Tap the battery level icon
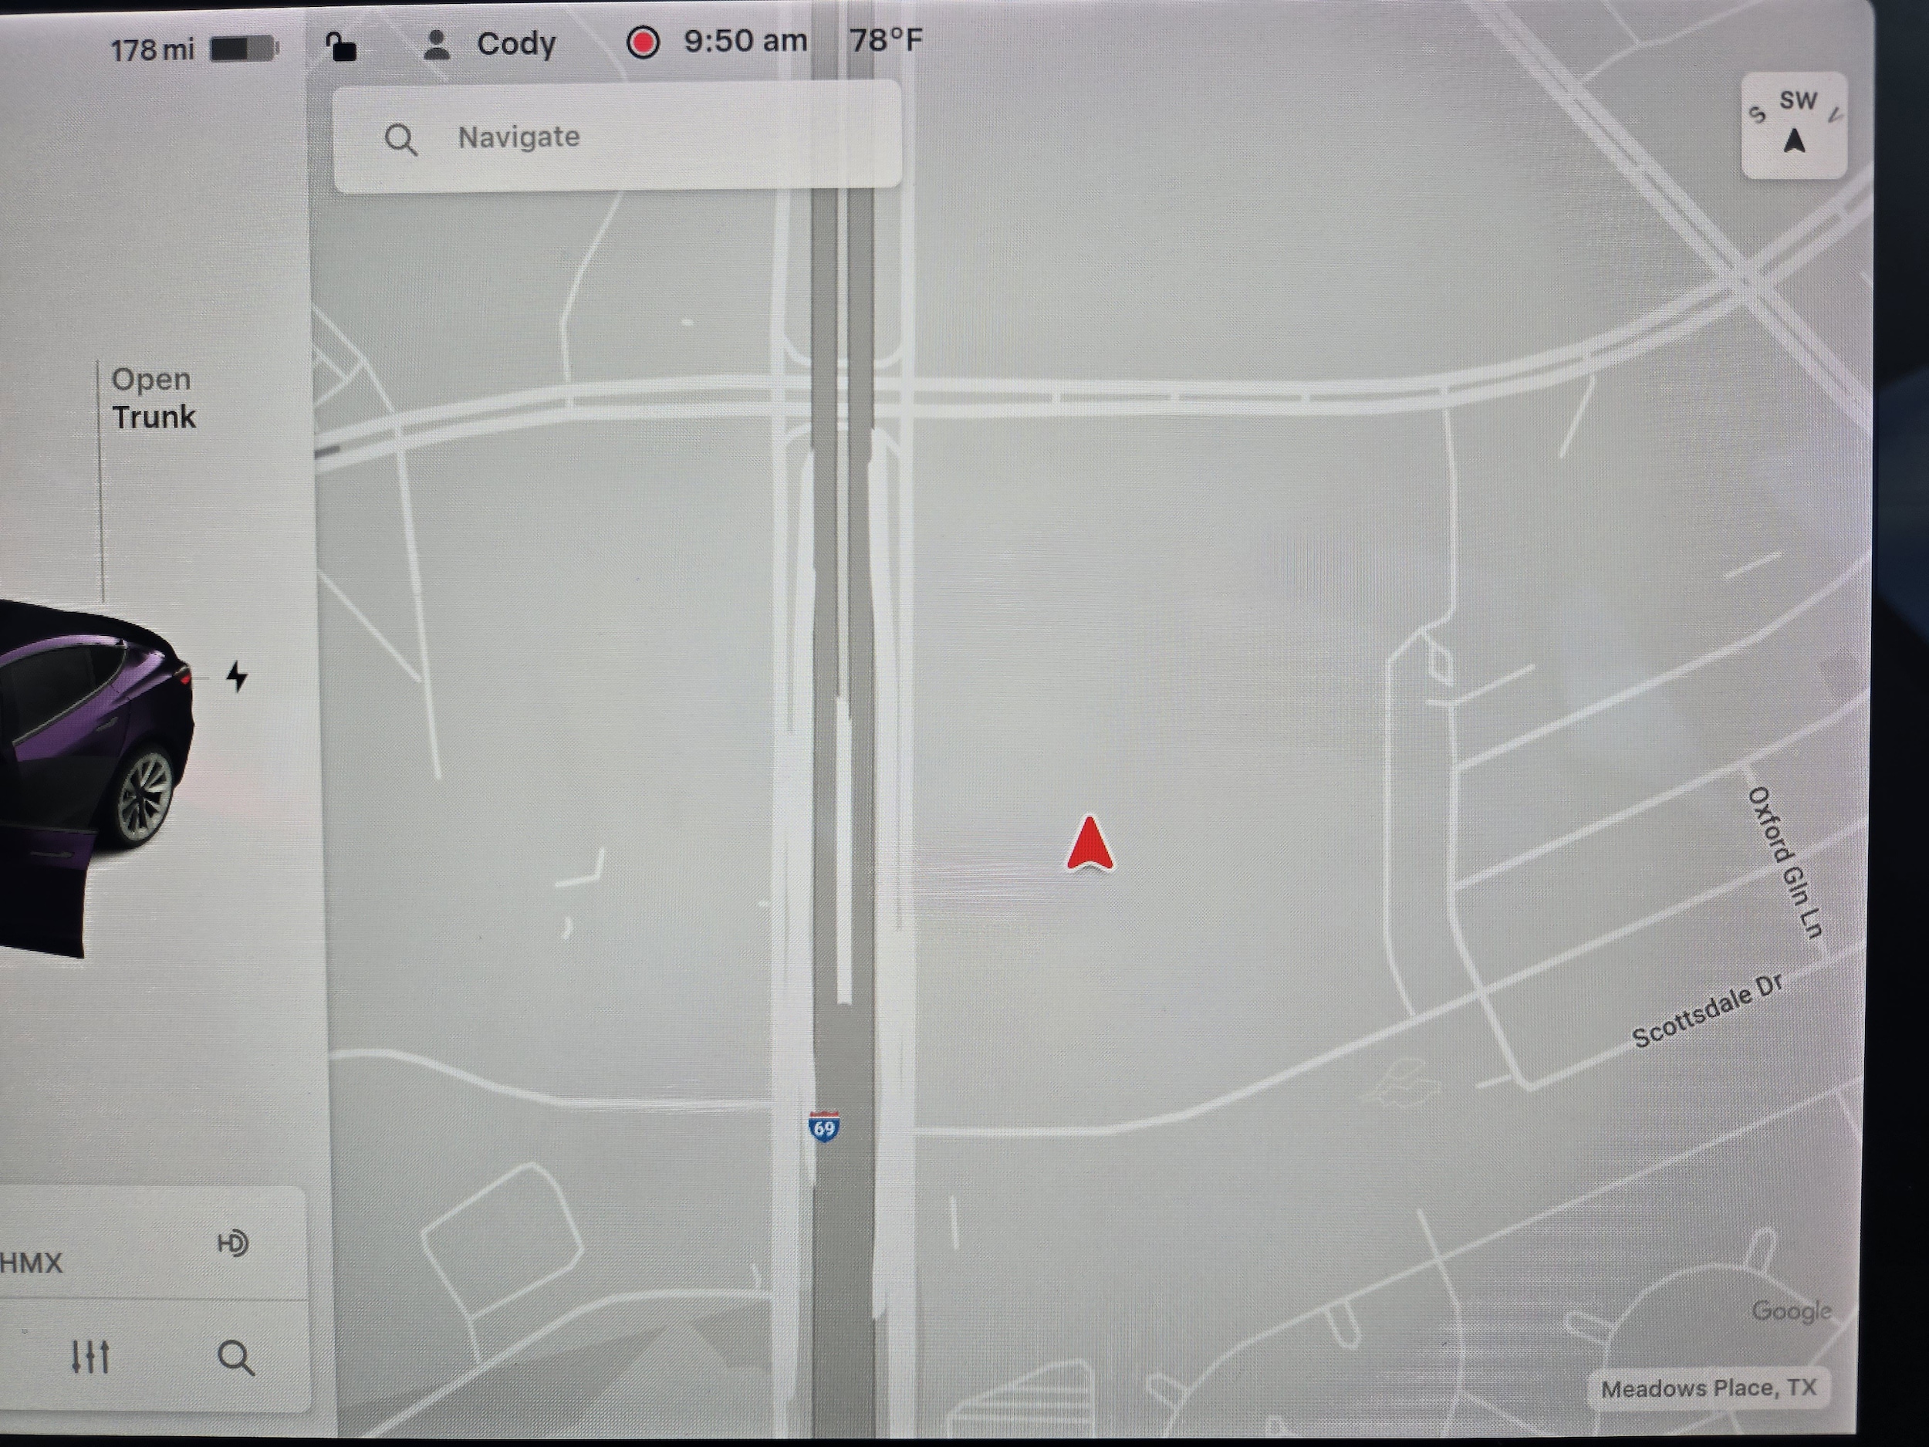This screenshot has width=1929, height=1447. coord(243,49)
